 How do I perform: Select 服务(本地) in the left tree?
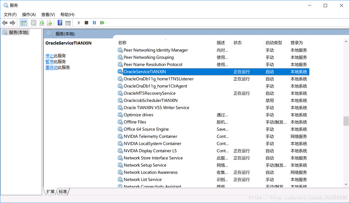16,32
